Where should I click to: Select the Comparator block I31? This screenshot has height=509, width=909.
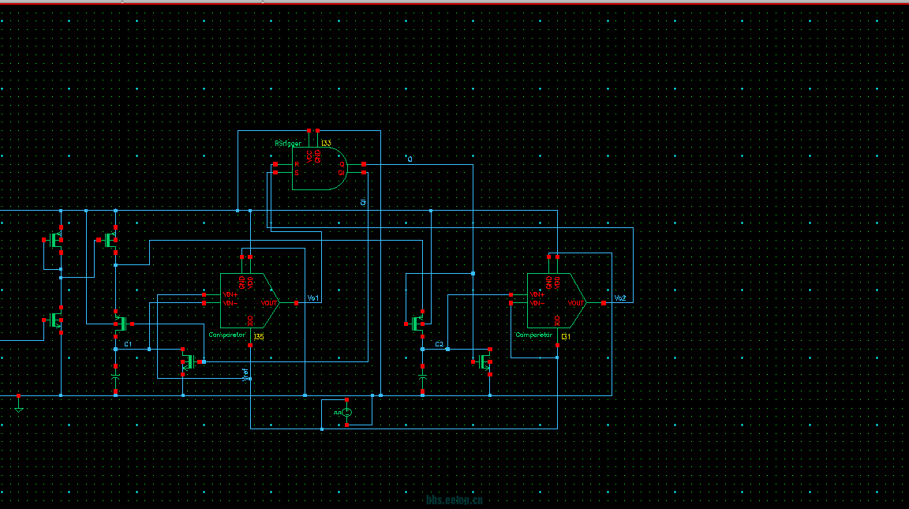tap(556, 301)
